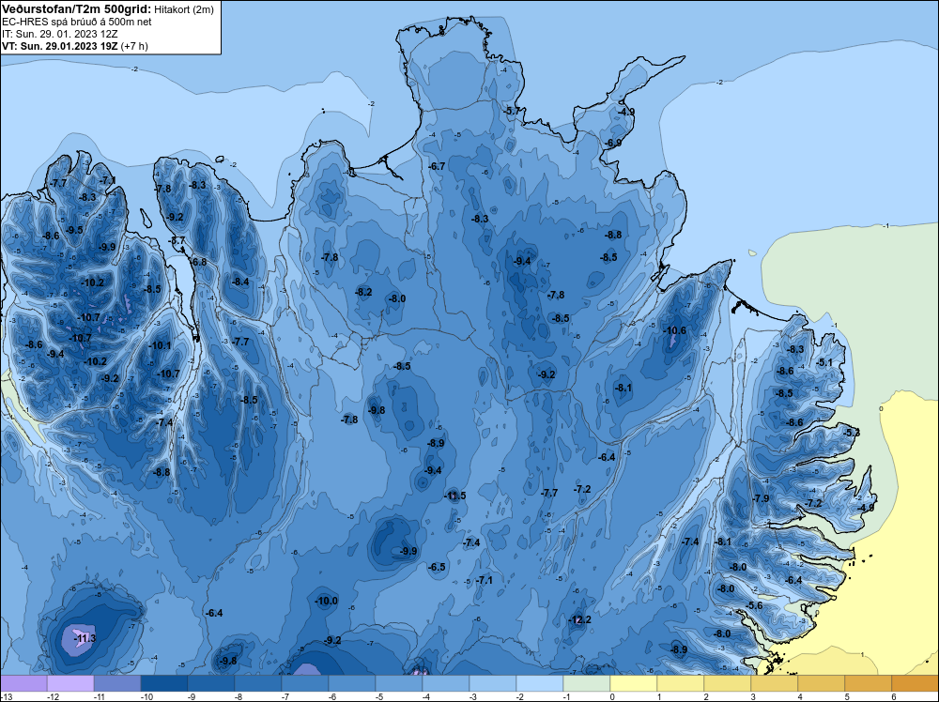Click legend swatch between -12 and -11
Image resolution: width=939 pixels, height=702 pixels.
tap(70, 683)
